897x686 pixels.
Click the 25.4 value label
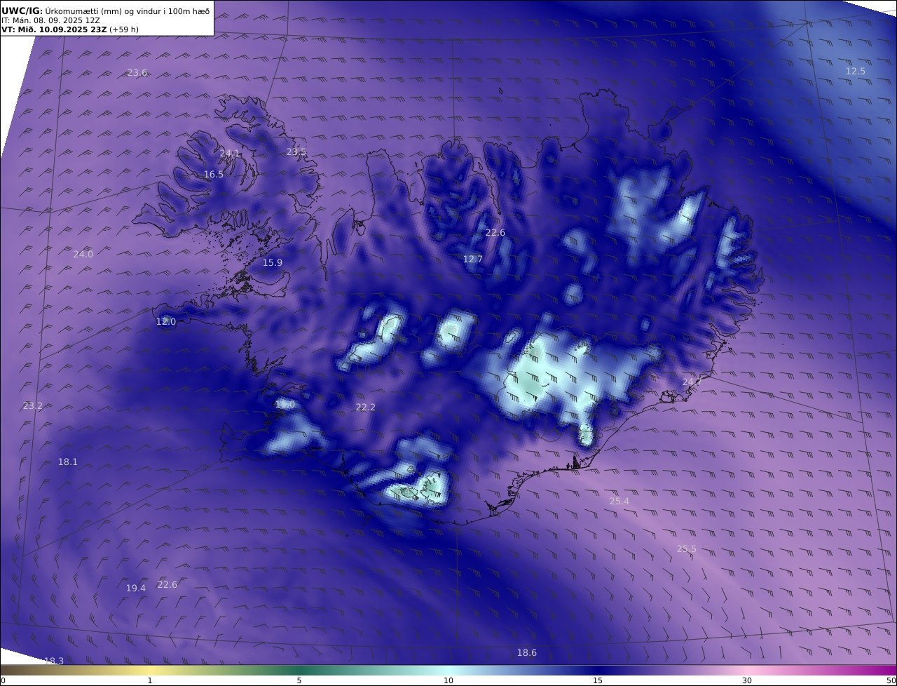click(619, 502)
